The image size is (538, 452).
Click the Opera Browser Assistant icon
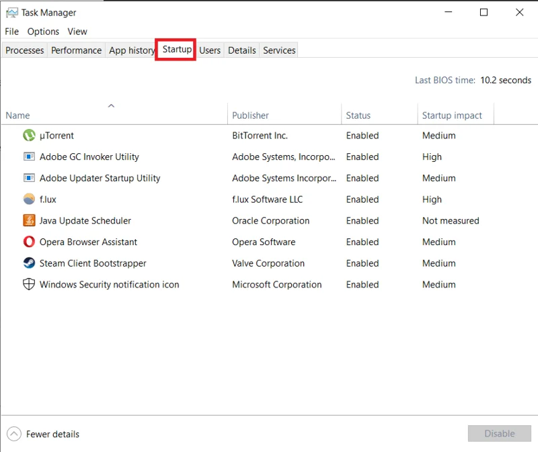(x=29, y=242)
